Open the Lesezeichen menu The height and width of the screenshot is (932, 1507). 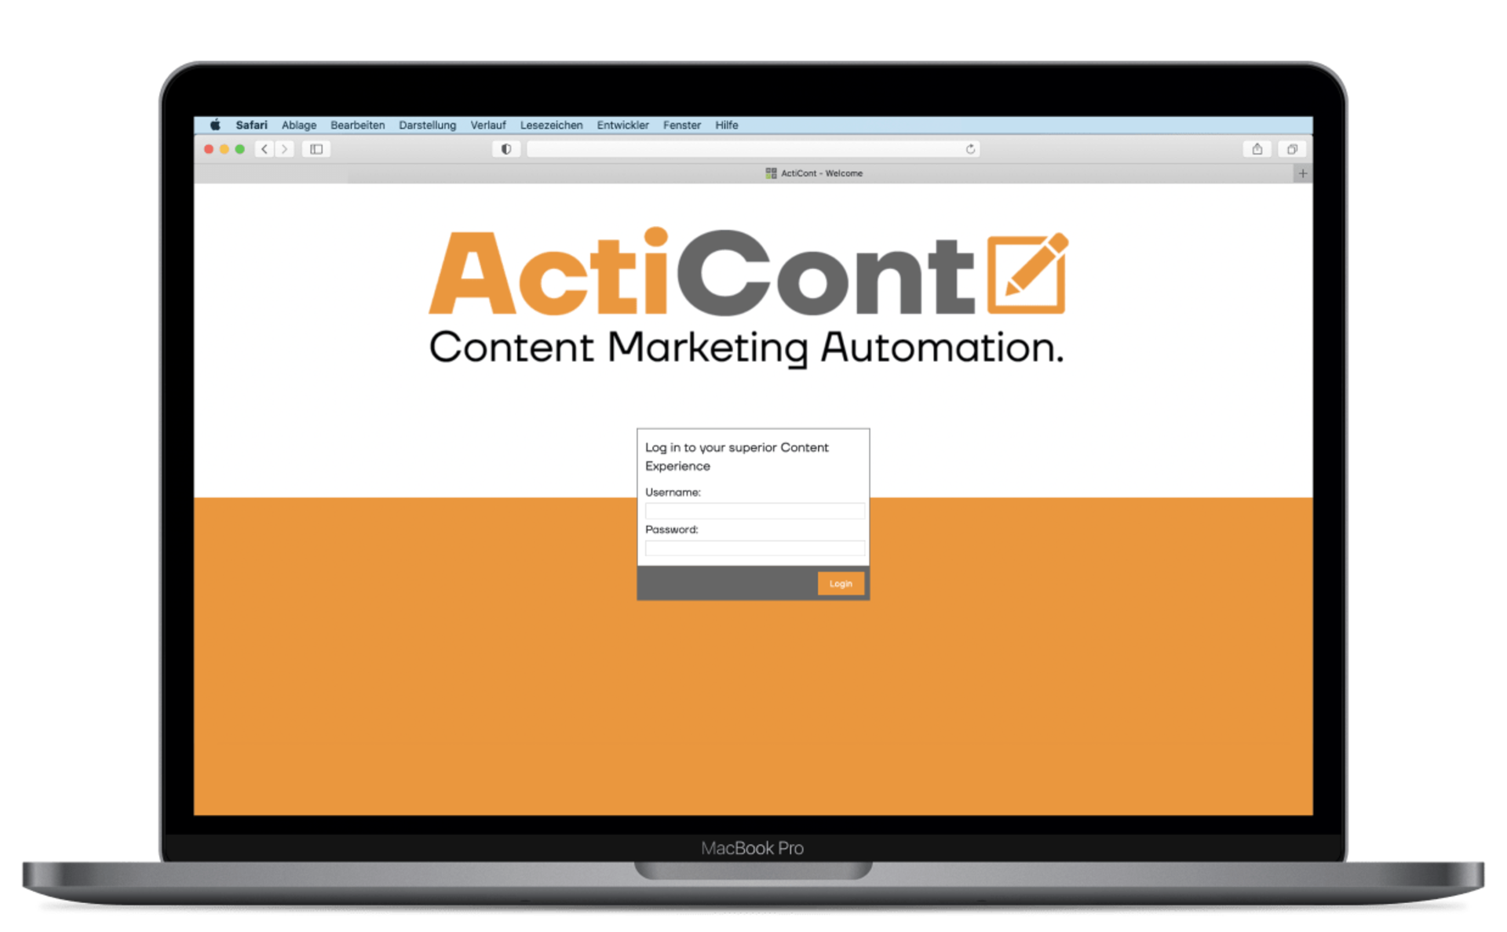pos(551,125)
